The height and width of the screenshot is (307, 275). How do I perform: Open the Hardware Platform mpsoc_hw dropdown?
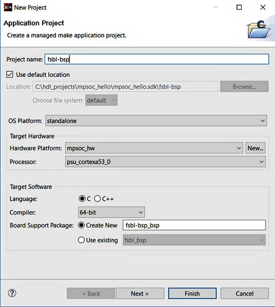pos(154,148)
